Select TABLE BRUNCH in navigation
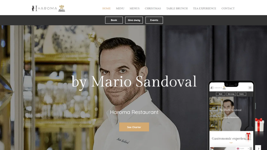Image resolution: width=267 pixels, height=150 pixels. click(177, 8)
